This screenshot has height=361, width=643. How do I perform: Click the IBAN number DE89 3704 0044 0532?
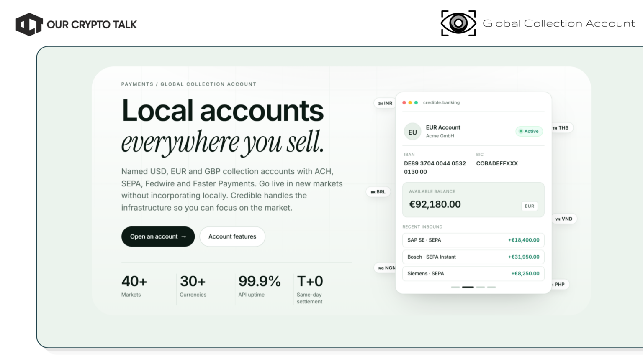point(435,163)
